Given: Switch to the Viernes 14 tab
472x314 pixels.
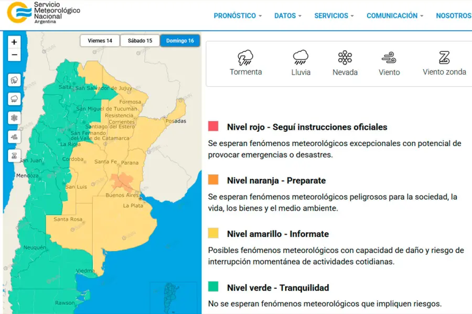Looking at the screenshot, I should pos(100,41).
